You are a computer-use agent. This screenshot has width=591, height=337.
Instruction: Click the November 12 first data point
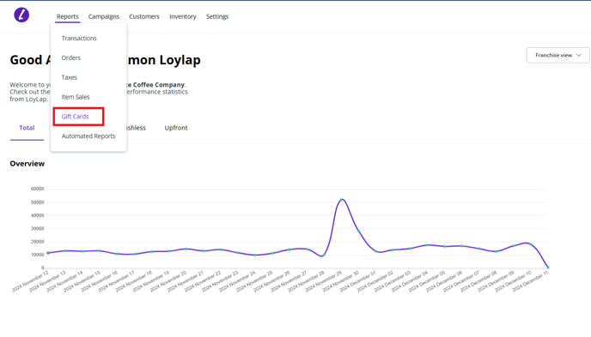48,253
